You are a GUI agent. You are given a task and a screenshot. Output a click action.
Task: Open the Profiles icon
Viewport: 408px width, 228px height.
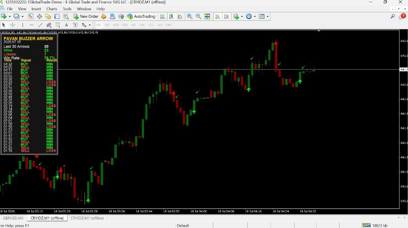click(17, 17)
